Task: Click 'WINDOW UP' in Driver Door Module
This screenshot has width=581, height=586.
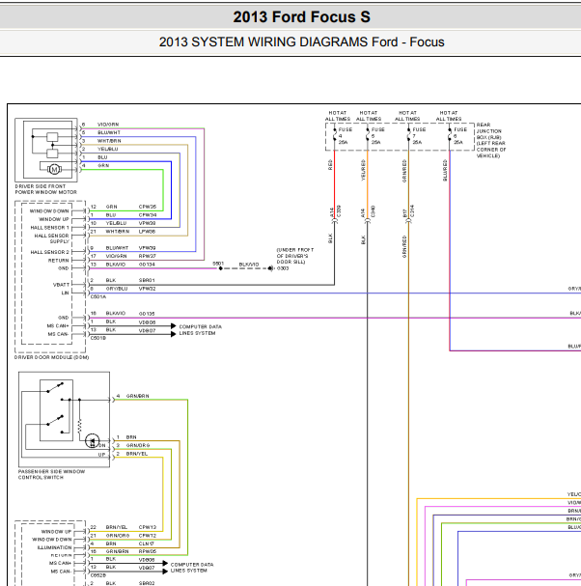Action: [x=54, y=219]
